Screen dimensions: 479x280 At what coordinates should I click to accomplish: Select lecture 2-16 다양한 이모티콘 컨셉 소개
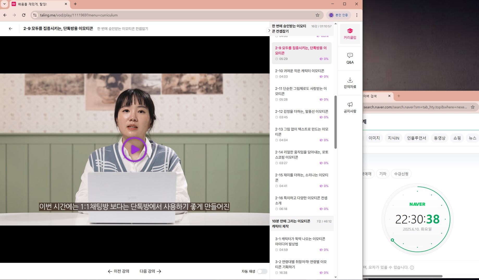tap(302, 203)
